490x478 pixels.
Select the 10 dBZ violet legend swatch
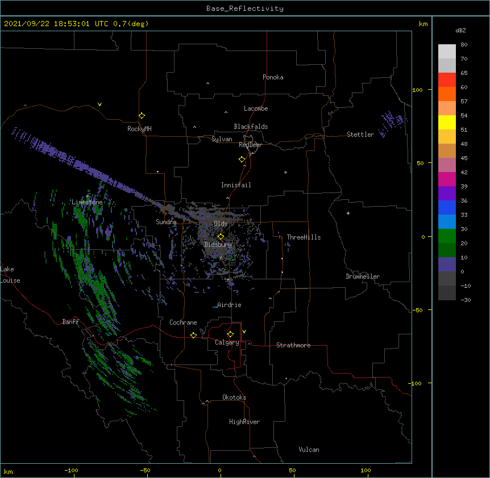447,265
